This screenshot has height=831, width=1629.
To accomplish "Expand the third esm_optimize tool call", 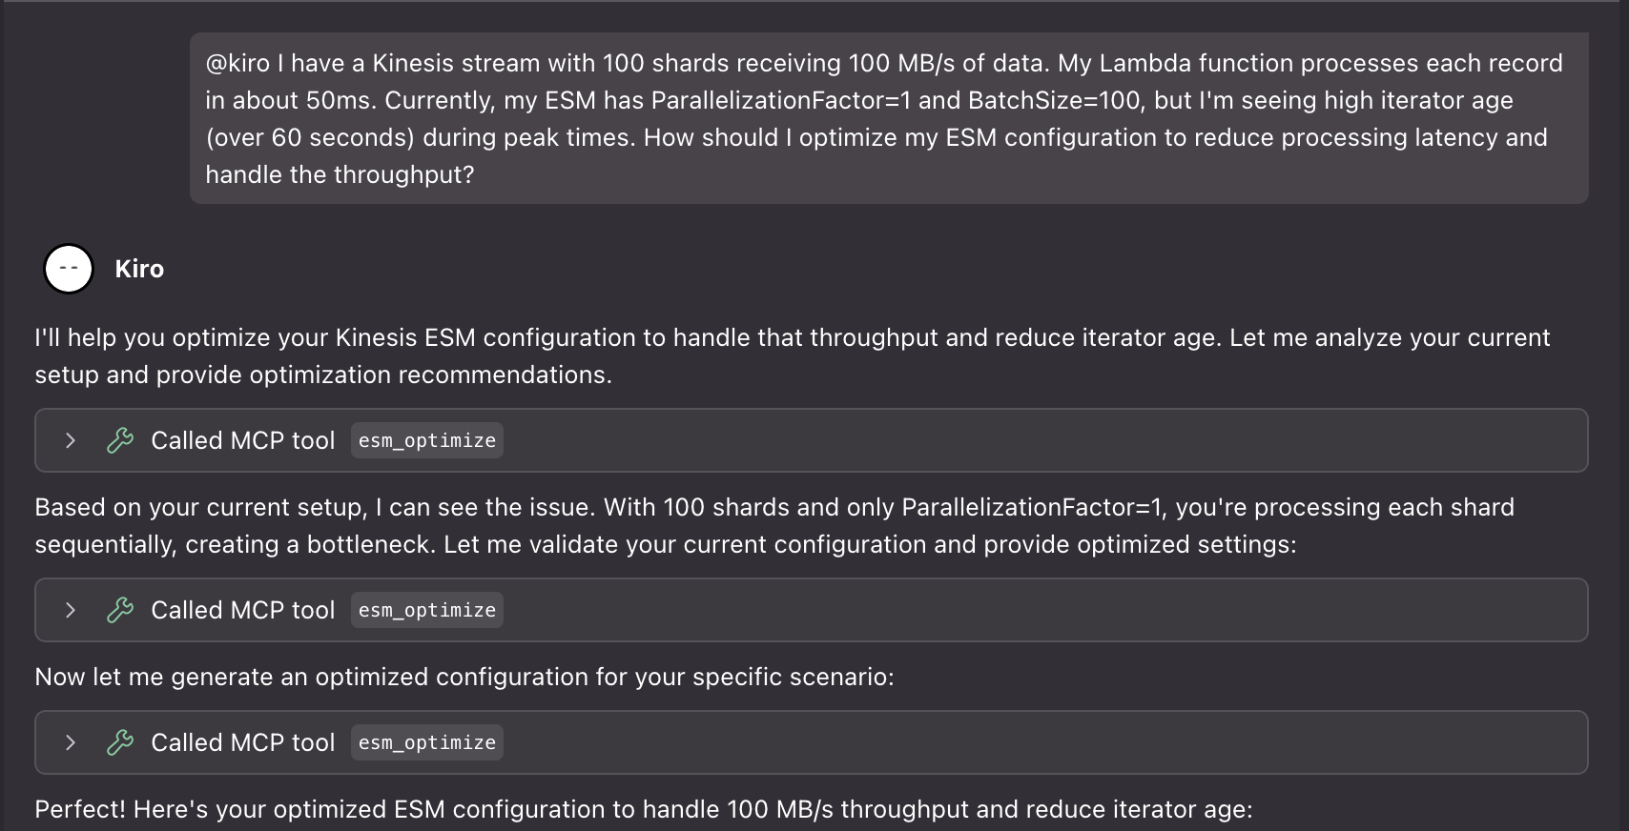I will coord(69,742).
